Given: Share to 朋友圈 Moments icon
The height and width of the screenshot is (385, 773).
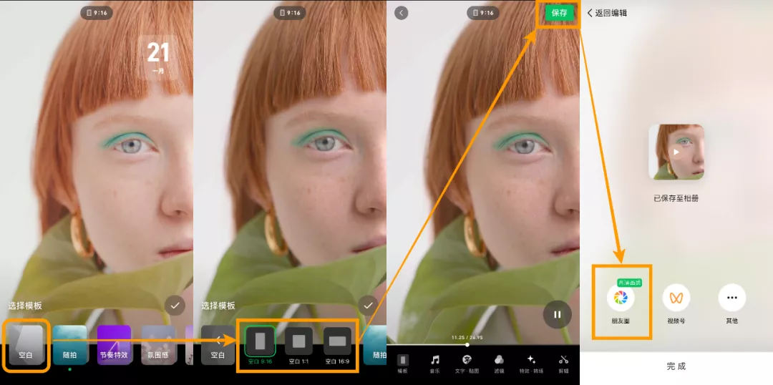Looking at the screenshot, I should click(621, 298).
